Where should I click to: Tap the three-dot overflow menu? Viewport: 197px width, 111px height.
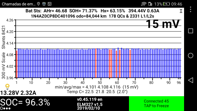[x=191, y=9]
